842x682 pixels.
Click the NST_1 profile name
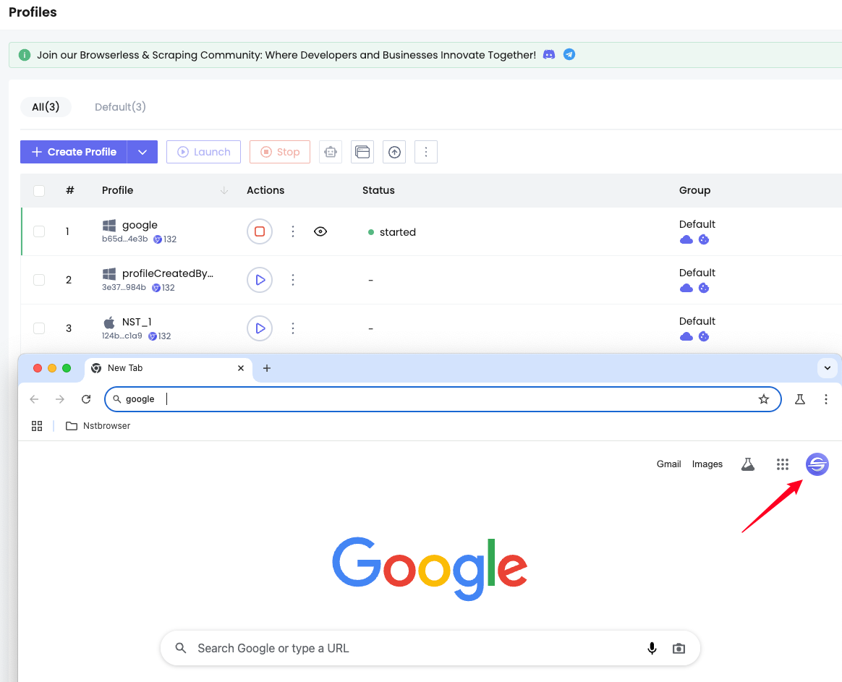[137, 322]
